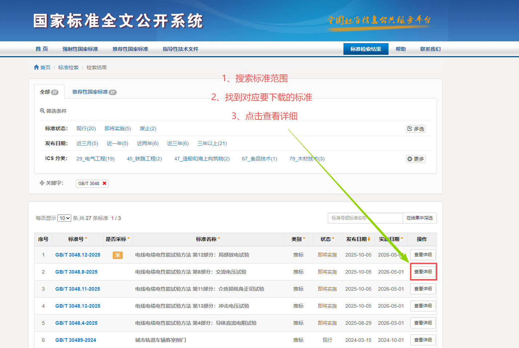The height and width of the screenshot is (348, 519).
Task: Remove the GB/T 3048 keyword filter
Action: click(x=104, y=184)
